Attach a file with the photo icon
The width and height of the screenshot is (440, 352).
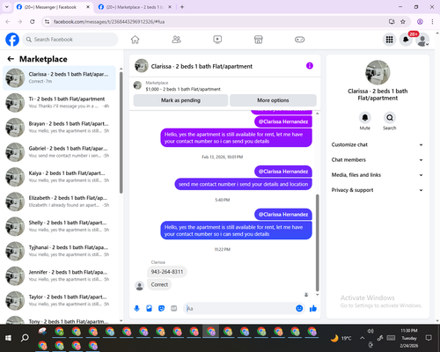click(149, 308)
